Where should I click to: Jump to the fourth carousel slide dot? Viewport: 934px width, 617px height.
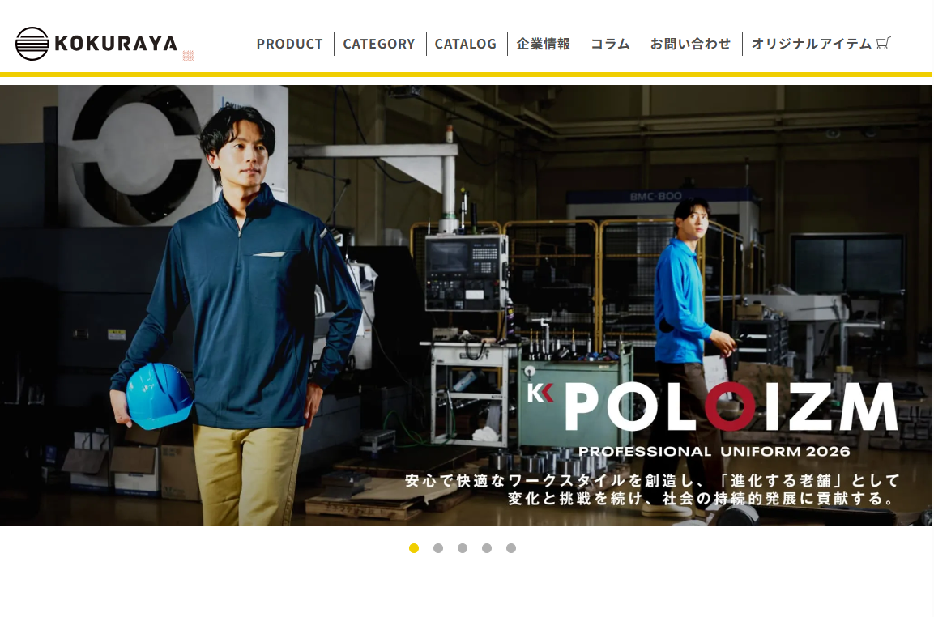[487, 548]
